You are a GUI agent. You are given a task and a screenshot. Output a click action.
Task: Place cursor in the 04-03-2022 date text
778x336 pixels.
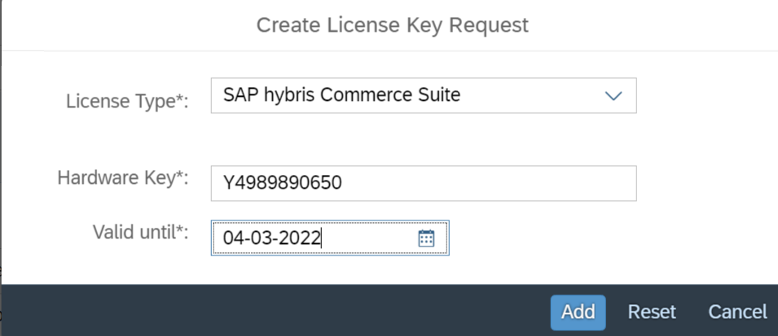click(x=272, y=238)
